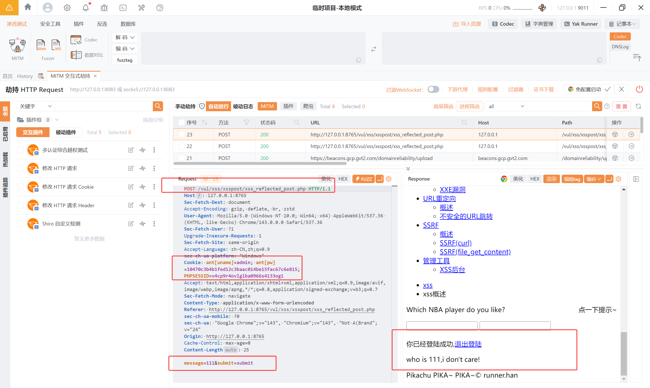Screen dimensions: 650x388
Task: Click the FUZZ button
Action: click(x=363, y=179)
